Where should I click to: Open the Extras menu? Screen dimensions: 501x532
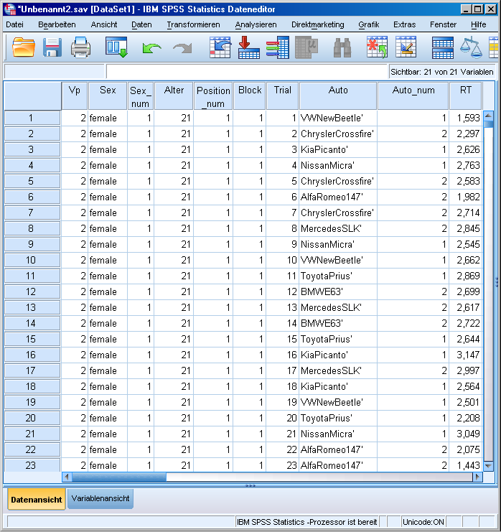[x=404, y=24]
